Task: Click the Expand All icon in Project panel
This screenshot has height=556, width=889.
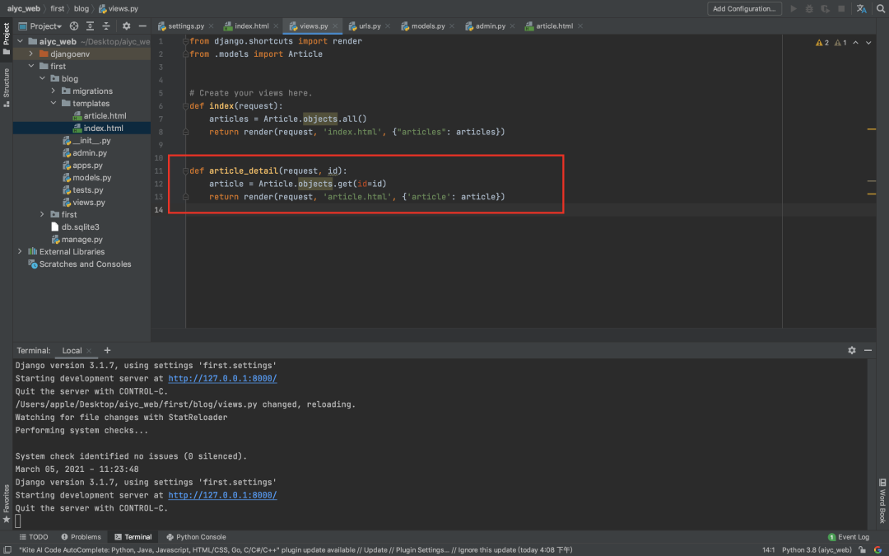Action: click(x=91, y=26)
